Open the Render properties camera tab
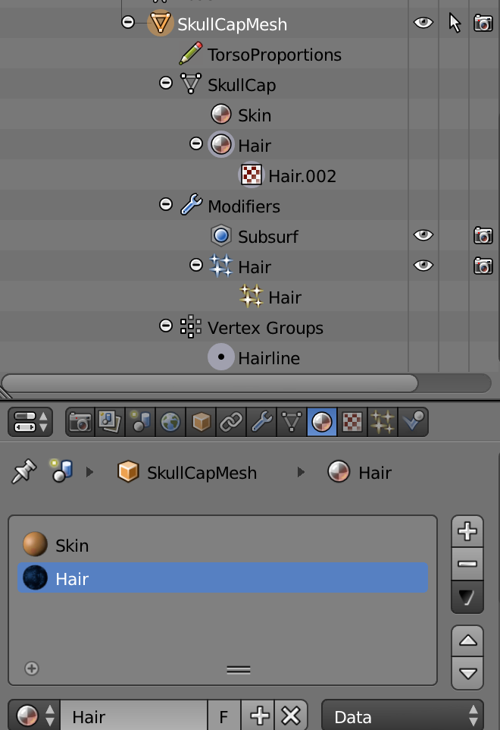Screen dimensions: 500x730 pos(80,422)
